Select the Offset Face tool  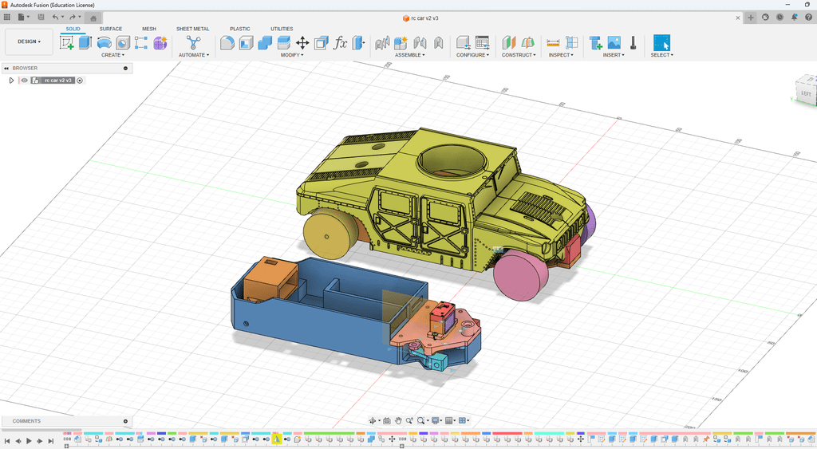283,43
